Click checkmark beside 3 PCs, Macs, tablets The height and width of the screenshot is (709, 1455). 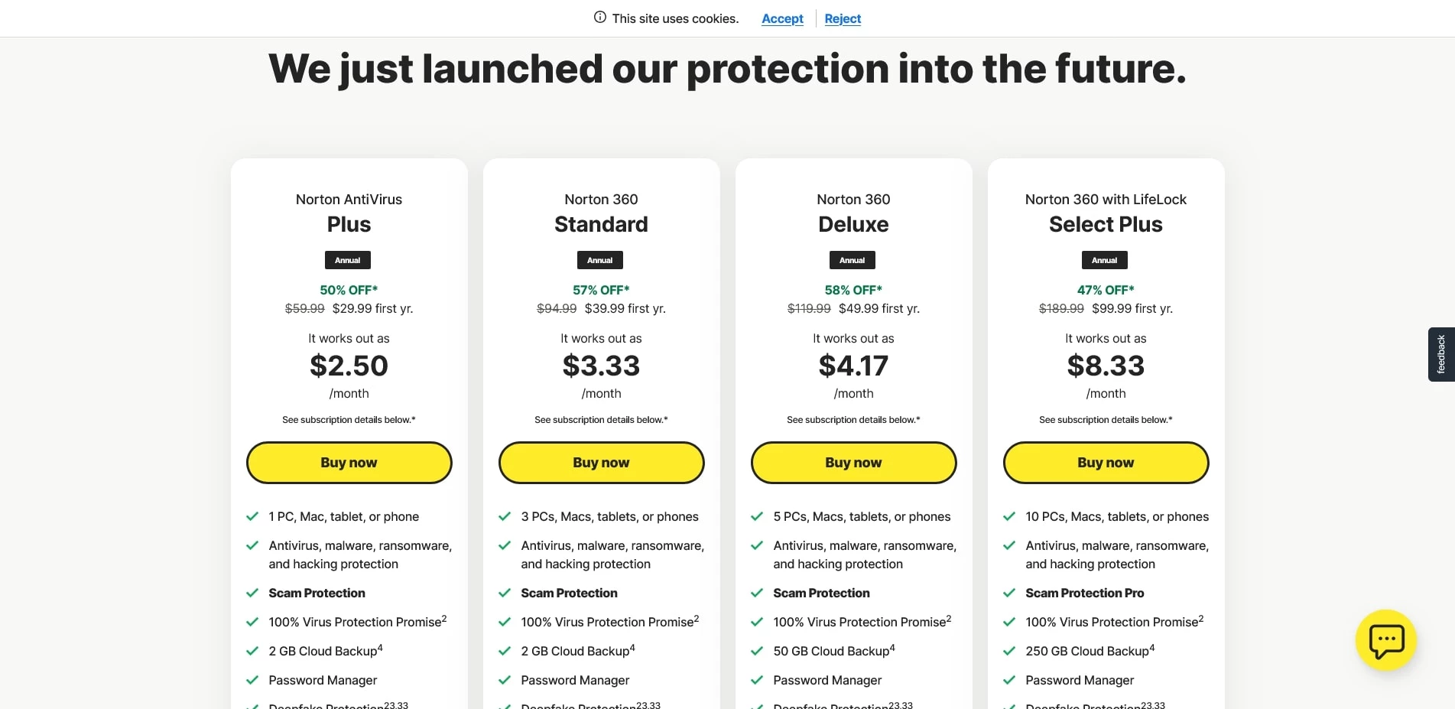(x=505, y=516)
